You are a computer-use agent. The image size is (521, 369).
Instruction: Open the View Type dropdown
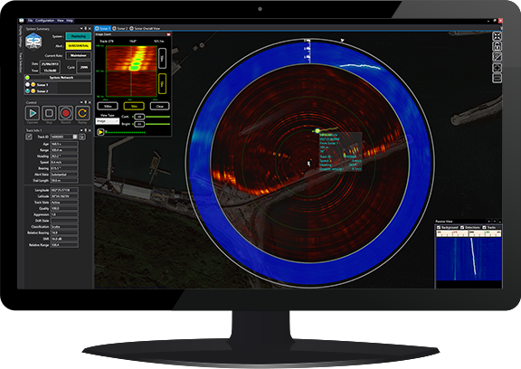[x=108, y=121]
